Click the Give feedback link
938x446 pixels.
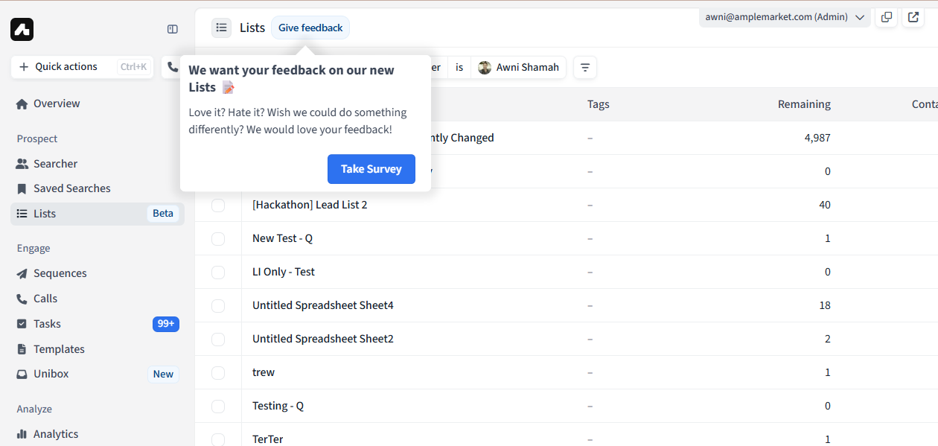(x=310, y=27)
